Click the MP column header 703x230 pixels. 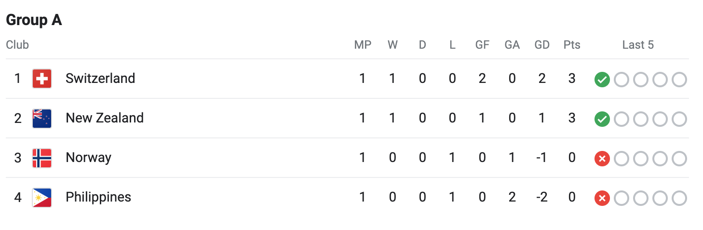(363, 45)
